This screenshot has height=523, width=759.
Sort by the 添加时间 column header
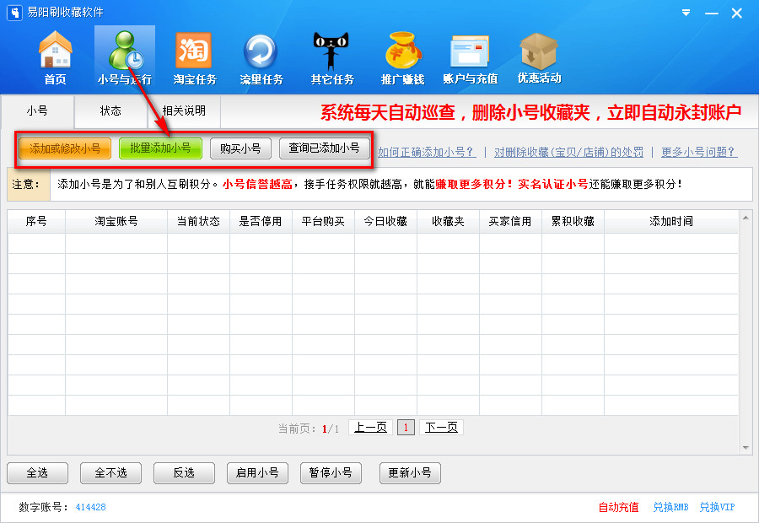pyautogui.click(x=671, y=221)
